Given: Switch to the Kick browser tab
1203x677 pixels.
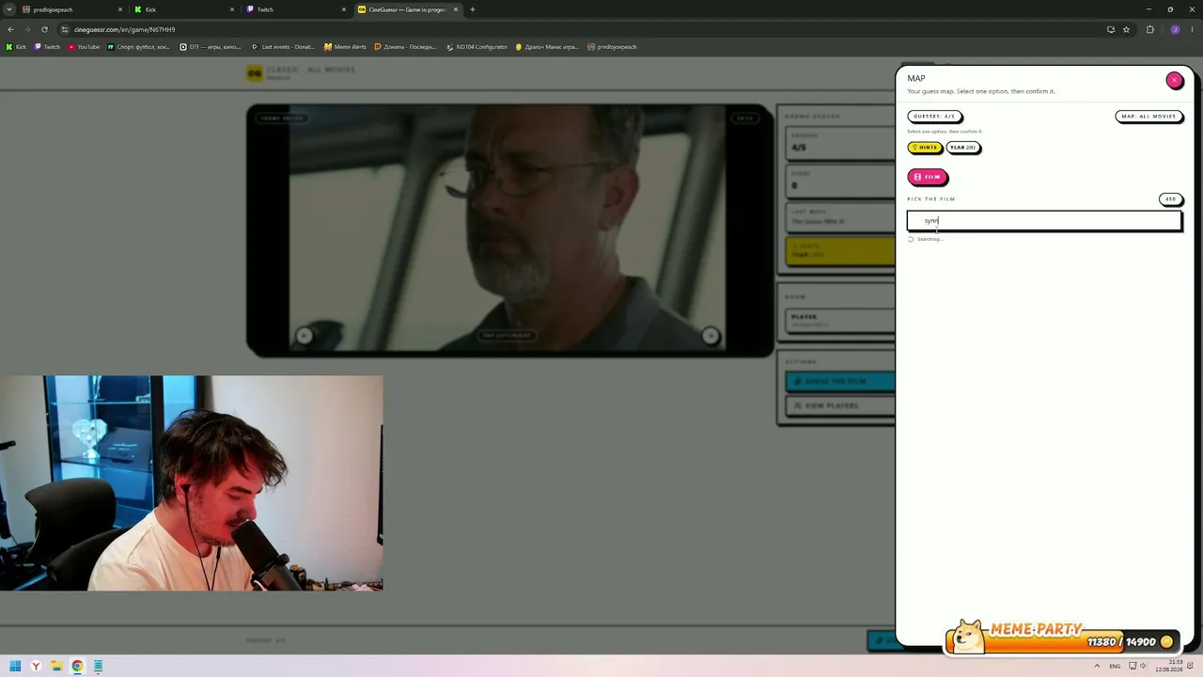Looking at the screenshot, I should 183,9.
